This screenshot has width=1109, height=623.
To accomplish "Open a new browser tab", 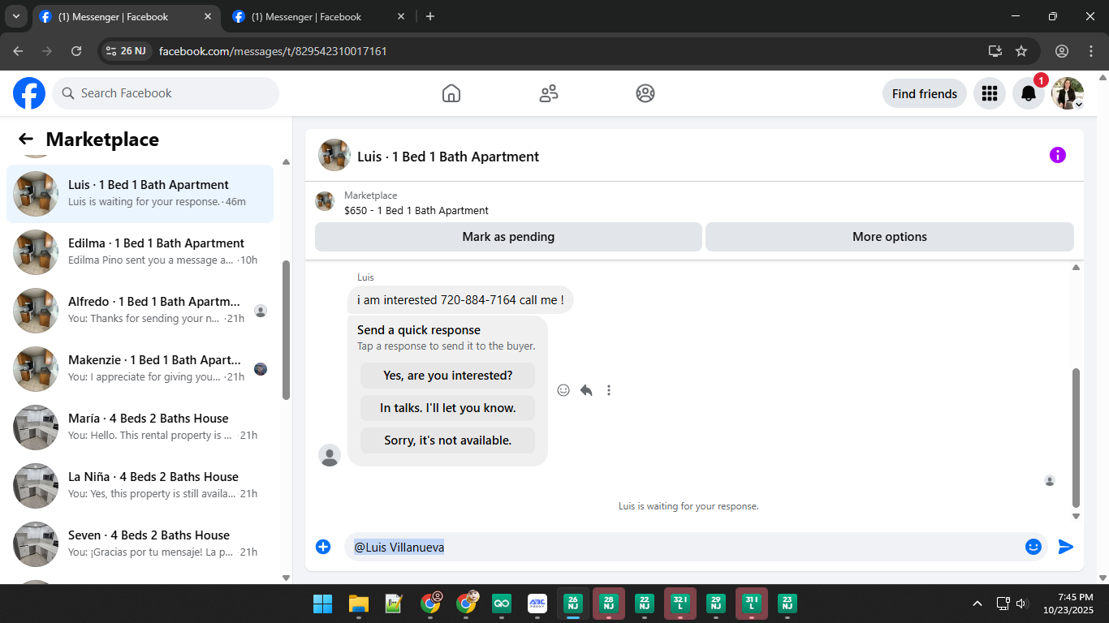I will 430,16.
